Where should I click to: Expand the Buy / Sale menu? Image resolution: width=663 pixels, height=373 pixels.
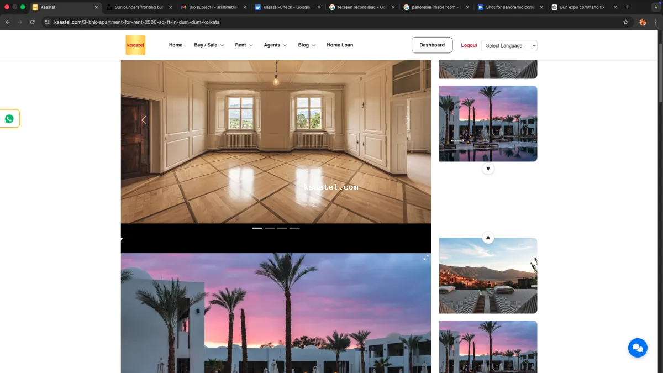[x=208, y=45]
